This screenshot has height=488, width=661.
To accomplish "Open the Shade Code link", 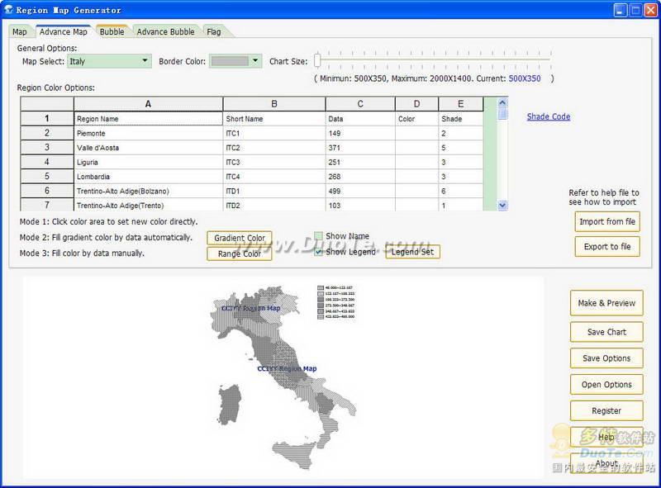I will coord(549,116).
